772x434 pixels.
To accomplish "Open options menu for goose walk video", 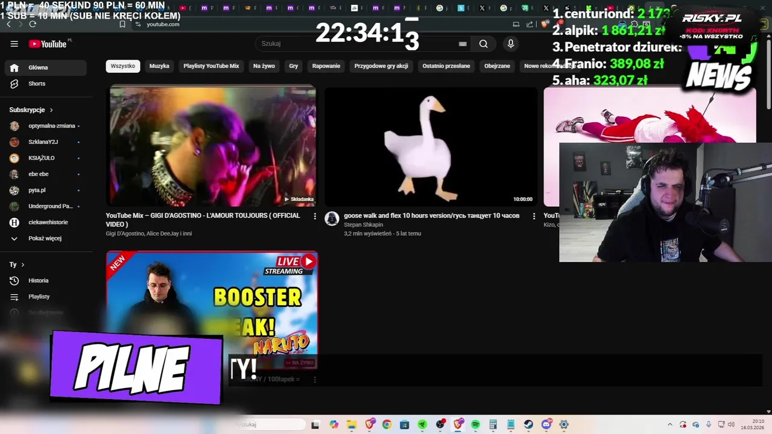I will [x=533, y=216].
